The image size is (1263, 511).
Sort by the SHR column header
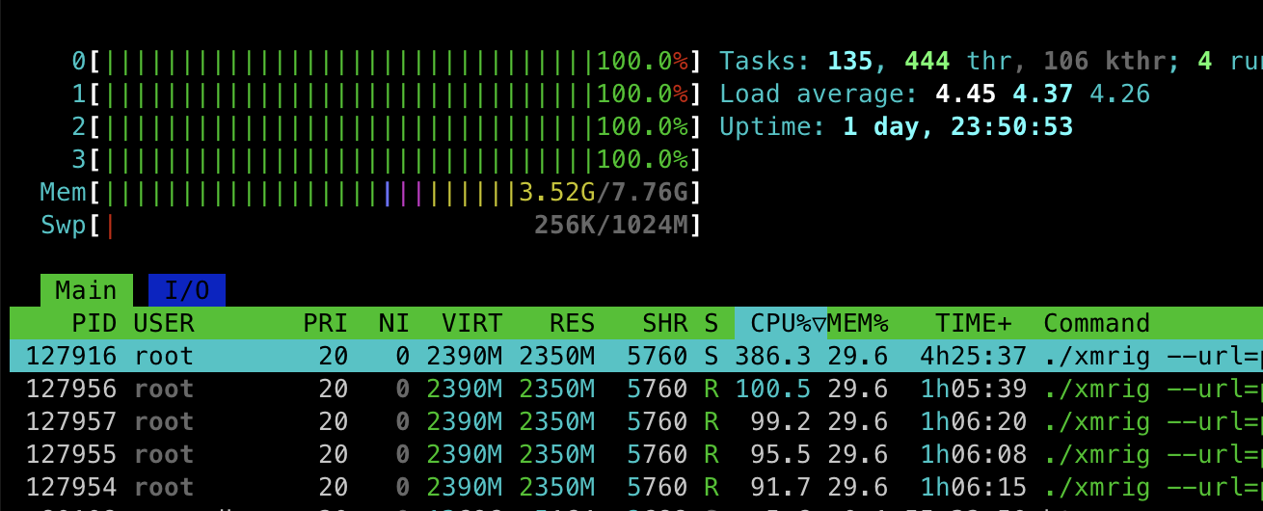665,323
